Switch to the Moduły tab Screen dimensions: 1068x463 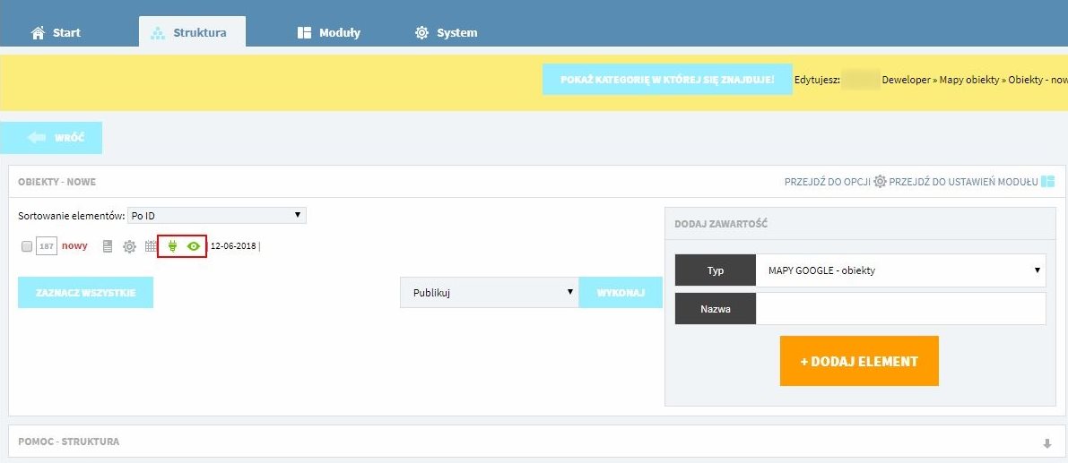pyautogui.click(x=329, y=32)
